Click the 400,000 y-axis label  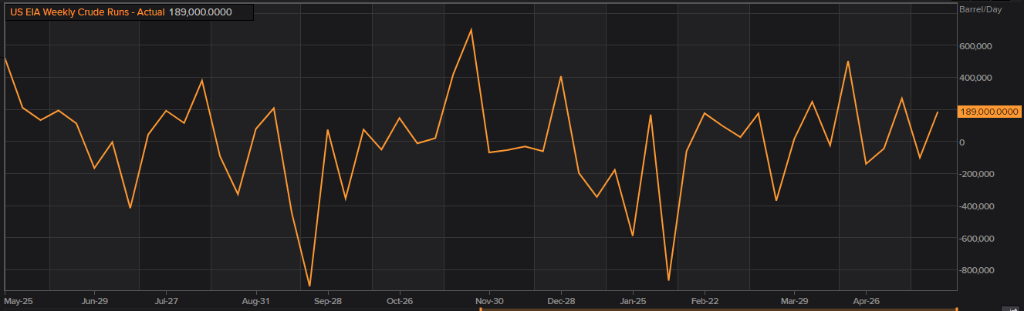975,78
